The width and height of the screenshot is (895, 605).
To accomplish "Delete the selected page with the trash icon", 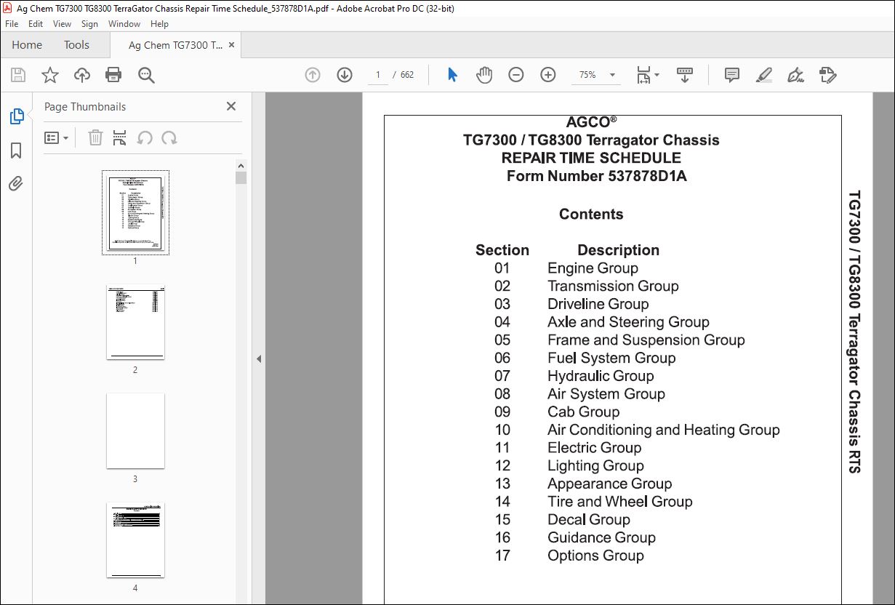I will point(96,137).
